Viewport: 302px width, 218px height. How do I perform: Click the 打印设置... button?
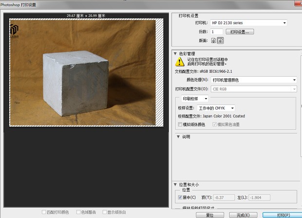click(239, 32)
